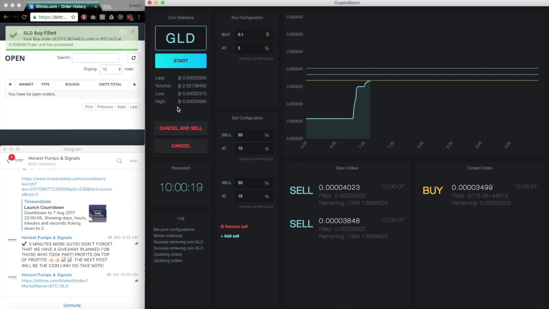549x309 pixels.
Task: Open Telegram channel more options menu
Action: pos(133,161)
